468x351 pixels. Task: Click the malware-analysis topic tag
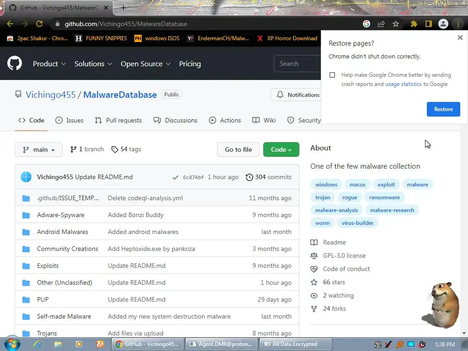tap(336, 210)
